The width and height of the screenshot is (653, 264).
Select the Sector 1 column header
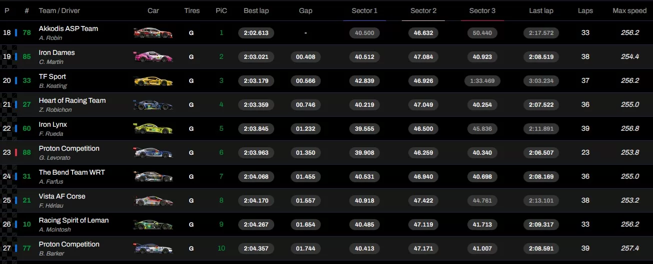(364, 10)
